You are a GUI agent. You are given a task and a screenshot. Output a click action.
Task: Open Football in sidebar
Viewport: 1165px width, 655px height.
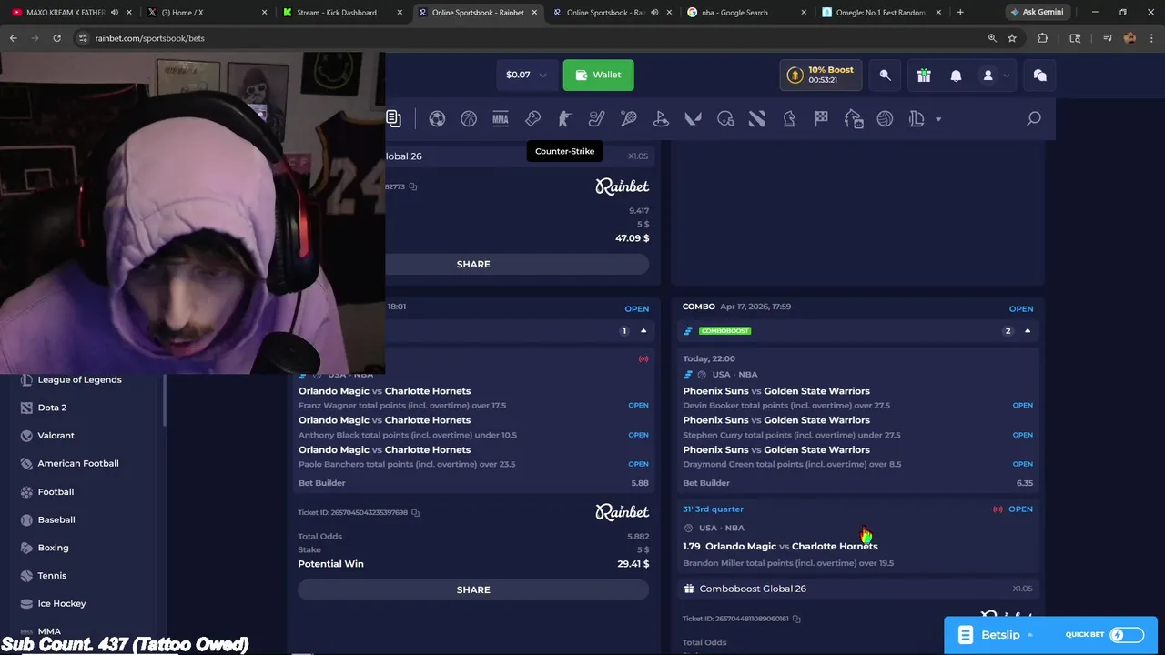tap(56, 491)
